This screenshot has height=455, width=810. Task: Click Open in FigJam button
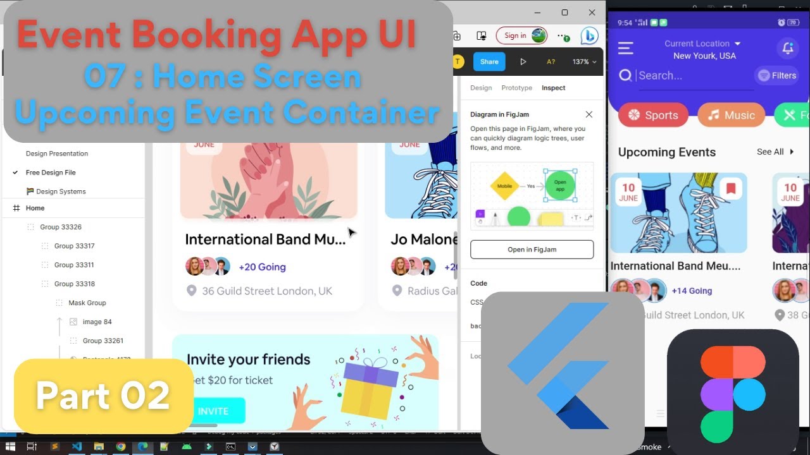pyautogui.click(x=532, y=250)
